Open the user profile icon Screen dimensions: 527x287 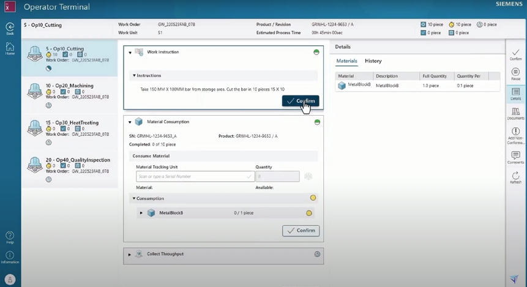[10, 279]
